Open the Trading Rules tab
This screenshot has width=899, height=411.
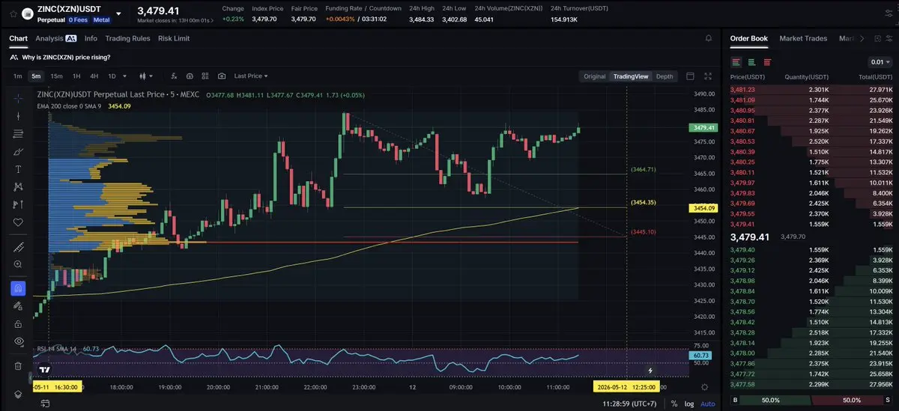click(127, 38)
